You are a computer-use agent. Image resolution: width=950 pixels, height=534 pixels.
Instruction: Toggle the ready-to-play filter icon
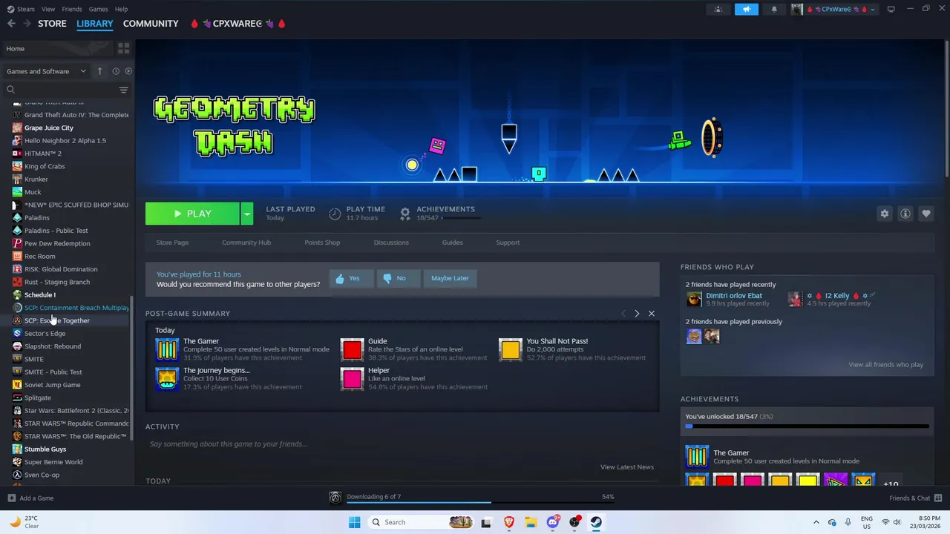tap(128, 71)
